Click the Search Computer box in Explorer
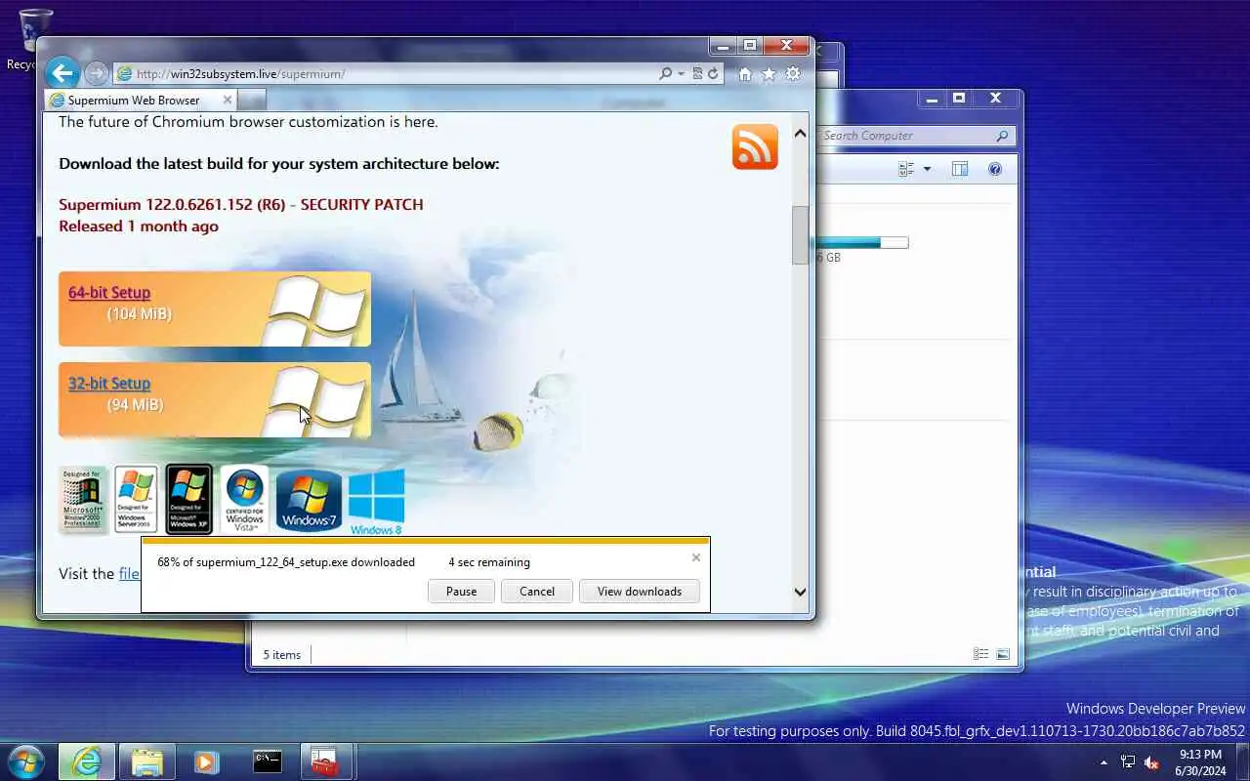 pyautogui.click(x=915, y=136)
